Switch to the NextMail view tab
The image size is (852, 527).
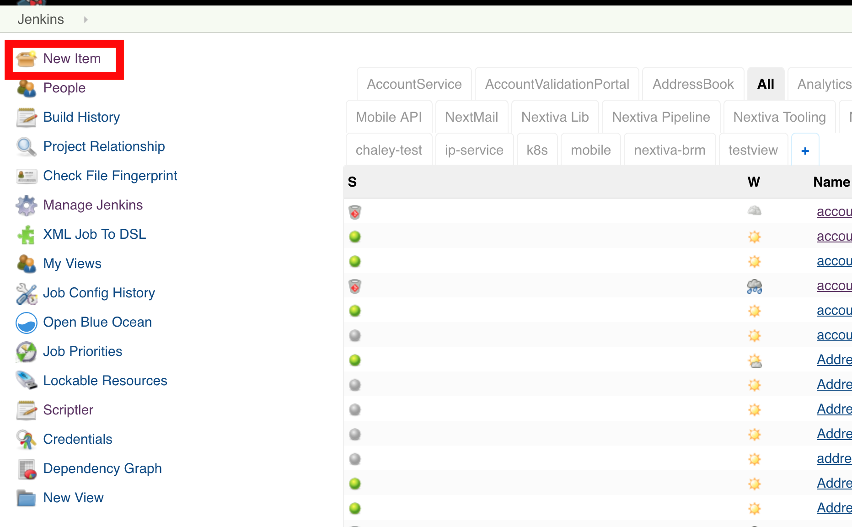pyautogui.click(x=472, y=117)
